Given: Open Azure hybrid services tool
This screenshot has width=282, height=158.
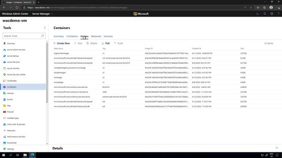Looking at the screenshot, I should click(16, 50).
